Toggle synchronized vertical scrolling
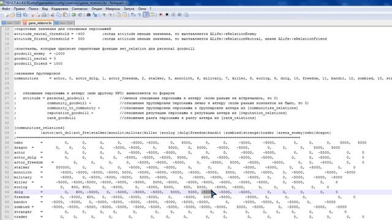Screen dimensions: 392x220 pyautogui.click(x=118, y=15)
